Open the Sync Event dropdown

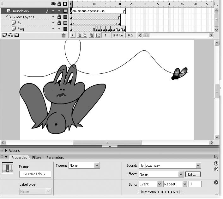point(150,184)
